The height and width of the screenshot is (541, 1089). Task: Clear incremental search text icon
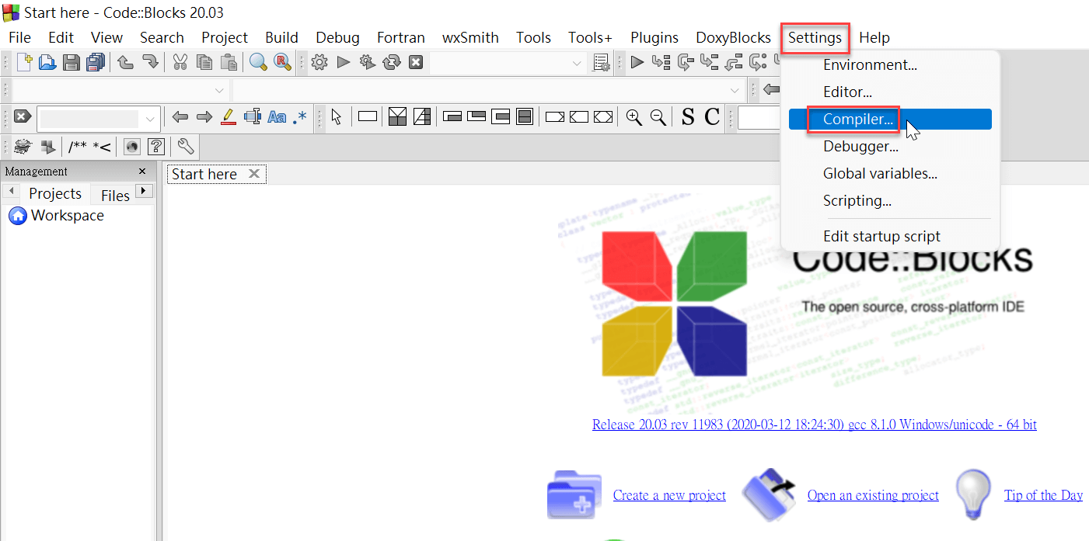coord(23,117)
